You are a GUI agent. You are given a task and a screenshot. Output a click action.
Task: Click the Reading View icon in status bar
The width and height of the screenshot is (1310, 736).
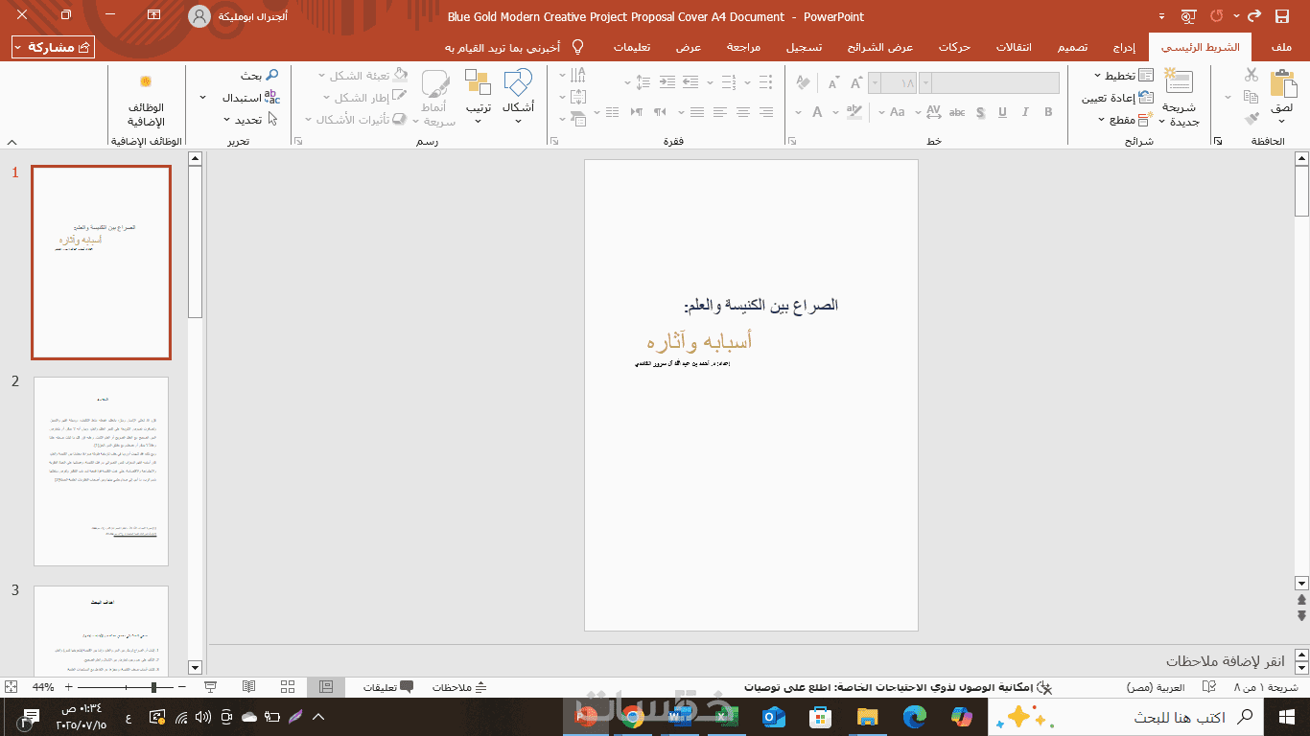(248, 687)
